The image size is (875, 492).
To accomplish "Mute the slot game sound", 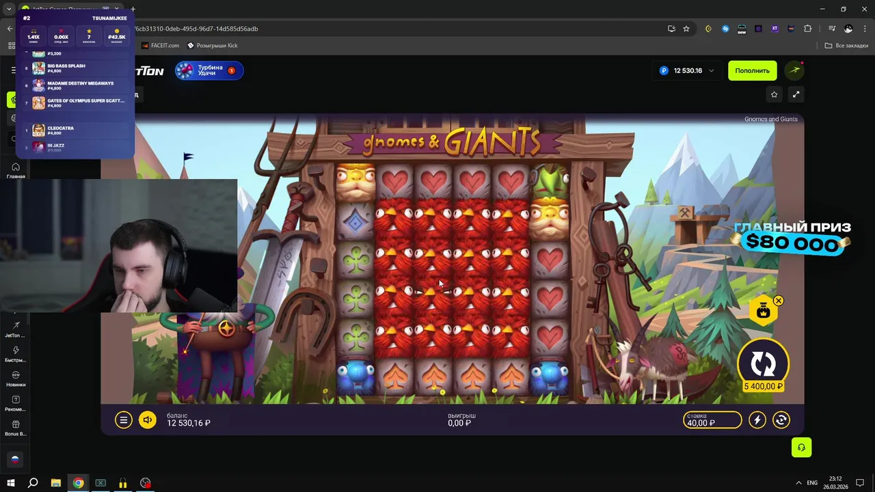I will (148, 420).
